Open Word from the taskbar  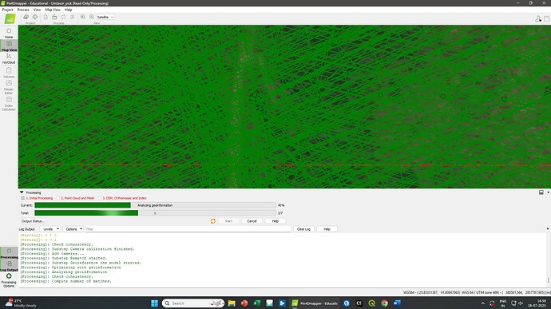pos(397,303)
